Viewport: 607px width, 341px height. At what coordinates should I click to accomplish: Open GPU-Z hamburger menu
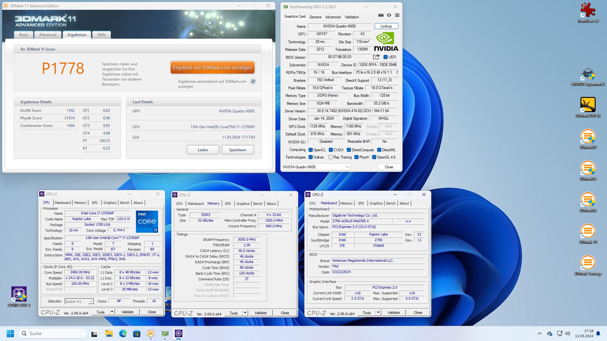(397, 15)
